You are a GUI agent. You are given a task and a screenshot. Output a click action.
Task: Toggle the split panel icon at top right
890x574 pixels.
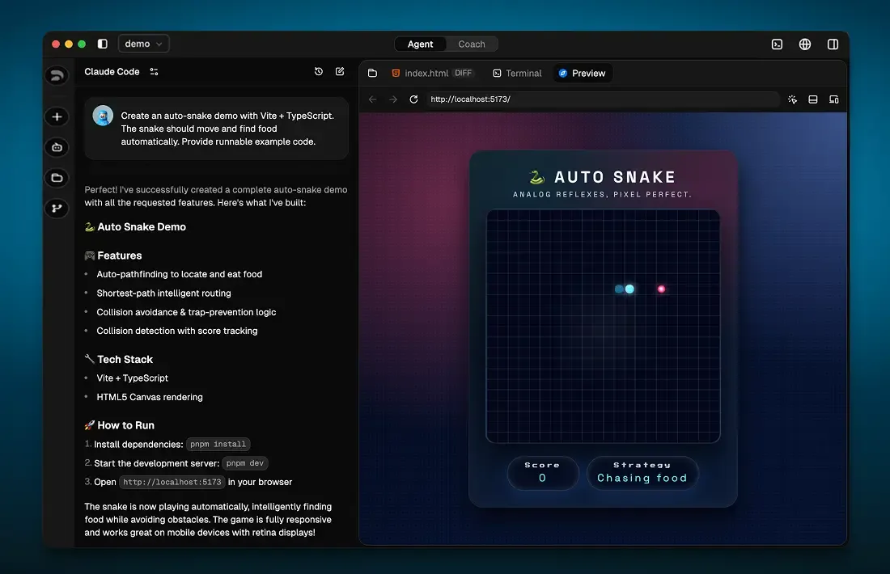(833, 44)
